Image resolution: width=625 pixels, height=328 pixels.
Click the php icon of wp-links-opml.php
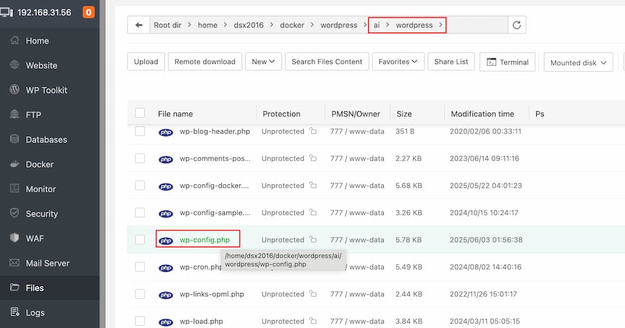[x=166, y=295]
